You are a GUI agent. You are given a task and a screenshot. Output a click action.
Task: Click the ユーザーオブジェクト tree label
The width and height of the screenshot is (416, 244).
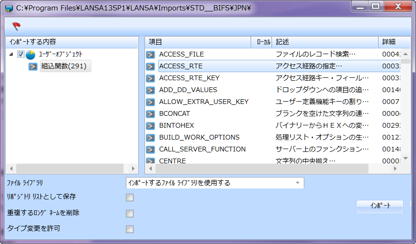pyautogui.click(x=61, y=54)
